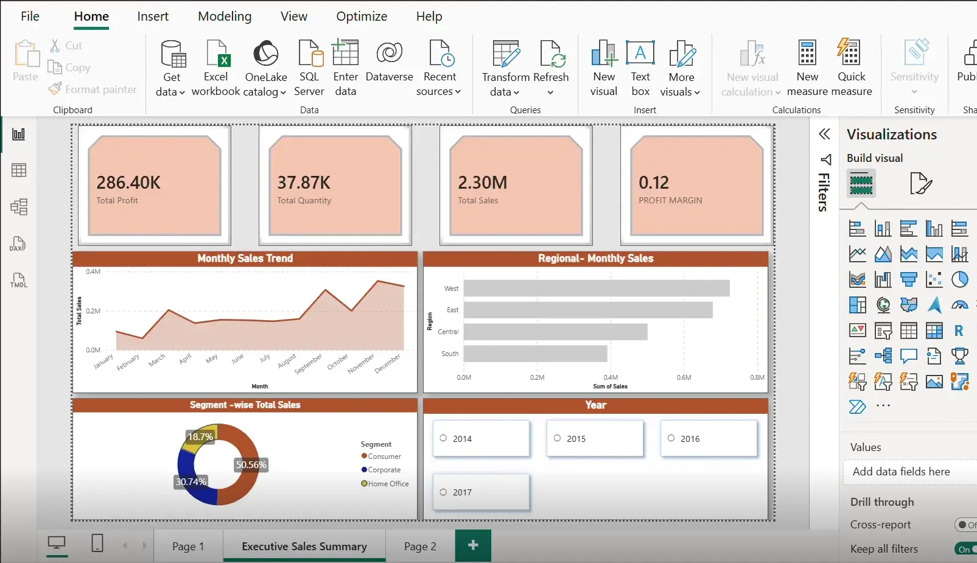Screen dimensions: 977x563
Task: Select the R script visual
Action: click(x=958, y=330)
